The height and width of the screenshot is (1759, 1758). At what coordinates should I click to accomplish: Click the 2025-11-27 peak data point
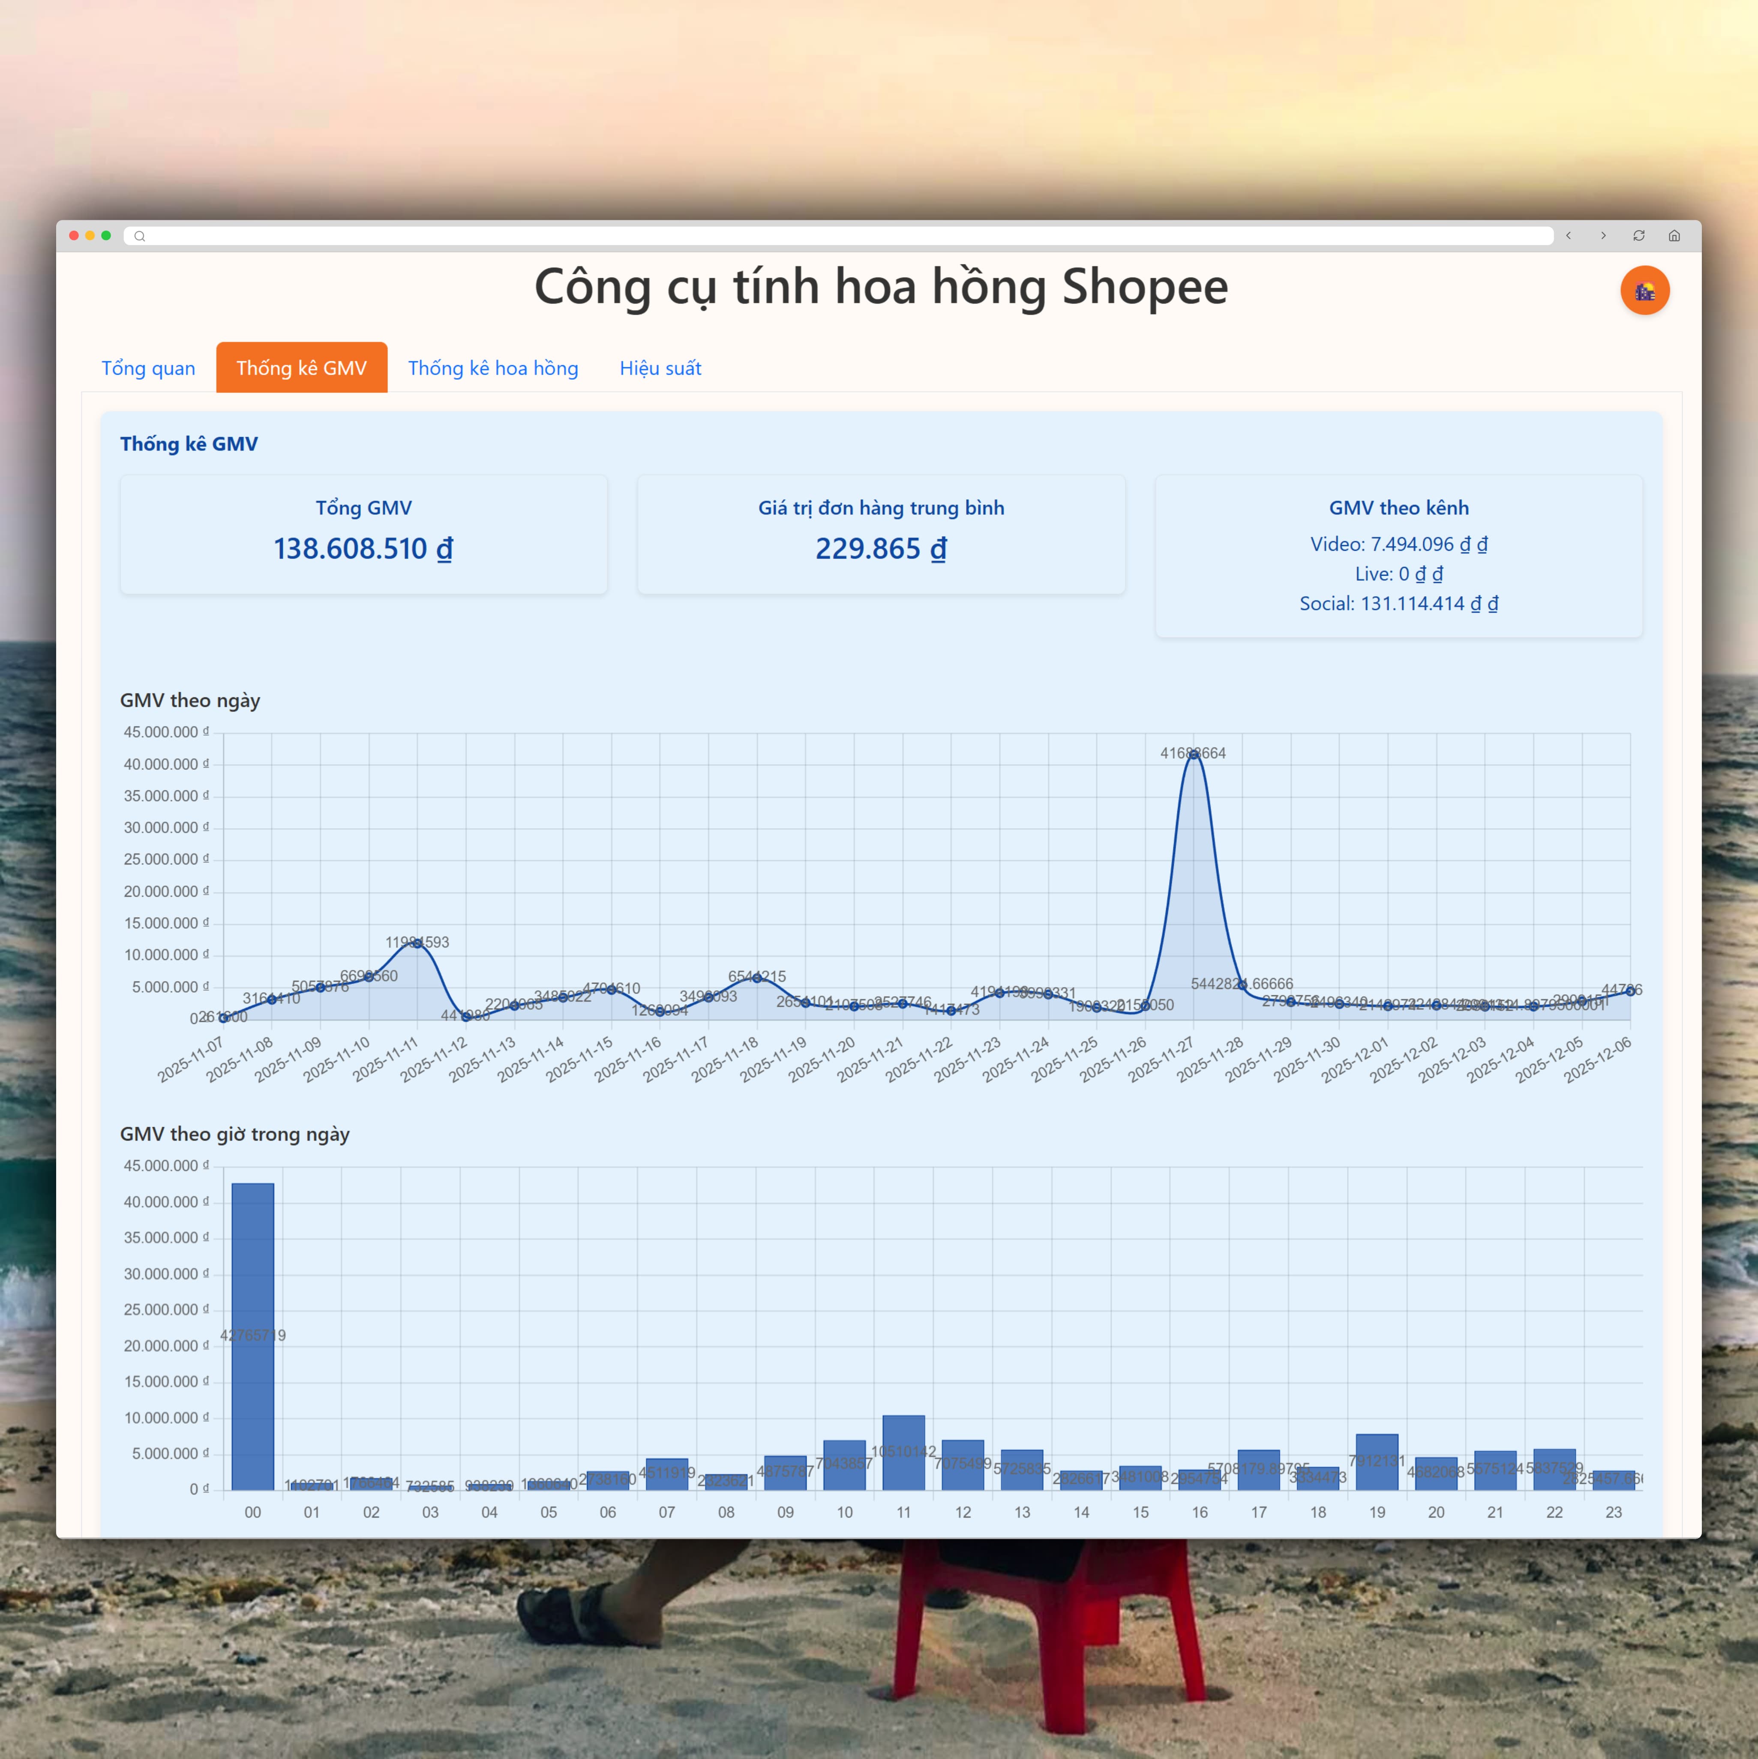(1194, 755)
